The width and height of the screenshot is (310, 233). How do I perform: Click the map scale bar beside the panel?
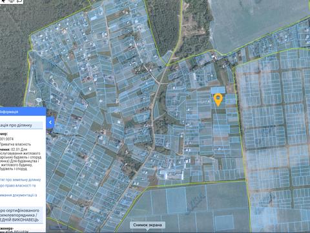[x=58, y=227]
